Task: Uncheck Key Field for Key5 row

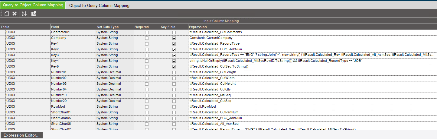Action: click(x=174, y=67)
